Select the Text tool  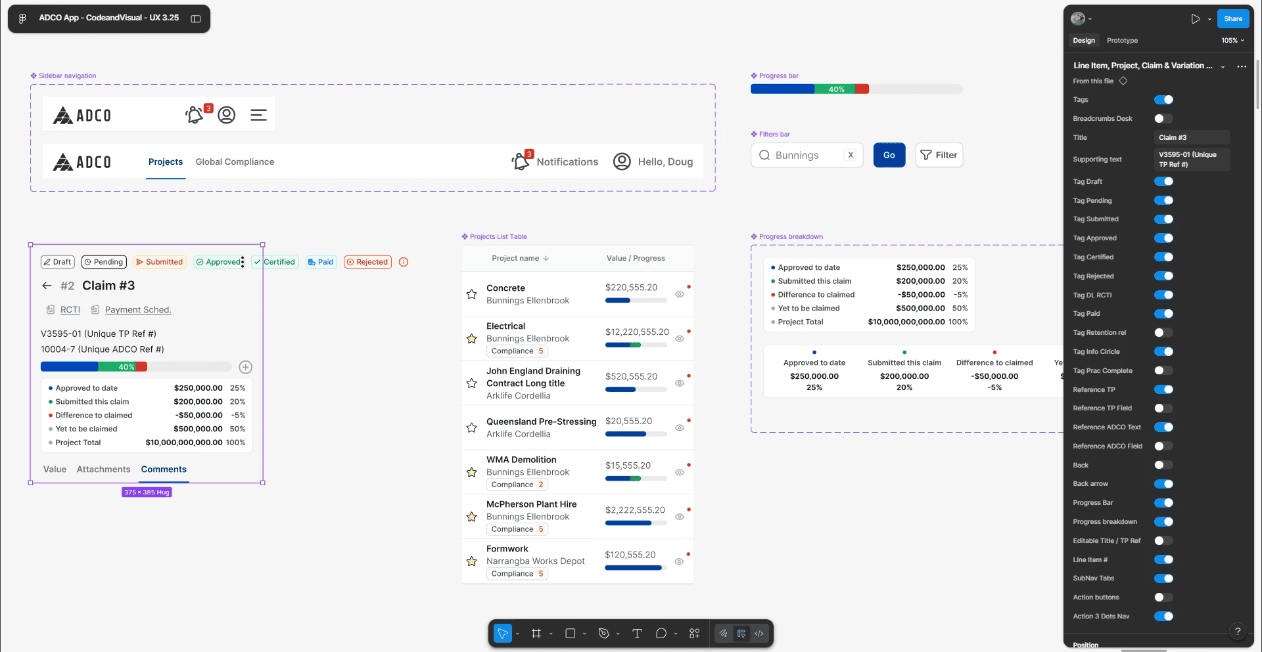[x=637, y=634]
